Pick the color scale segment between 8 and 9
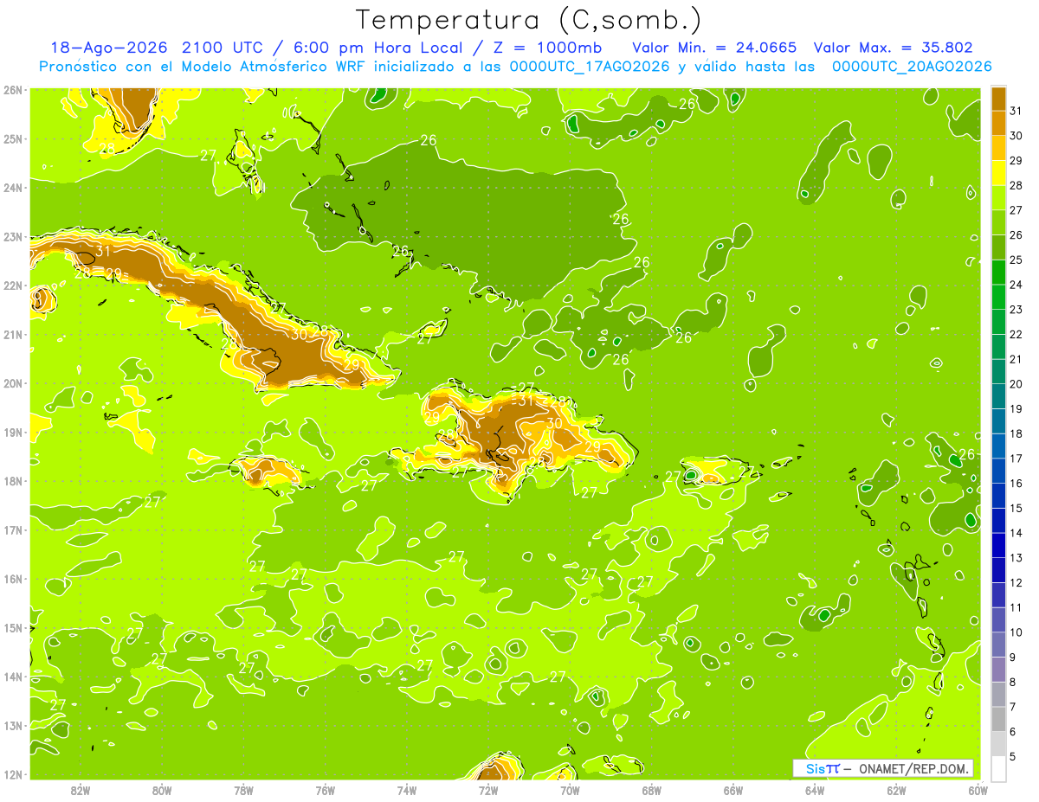Screen dimensions: 1039x802 pos(998,669)
